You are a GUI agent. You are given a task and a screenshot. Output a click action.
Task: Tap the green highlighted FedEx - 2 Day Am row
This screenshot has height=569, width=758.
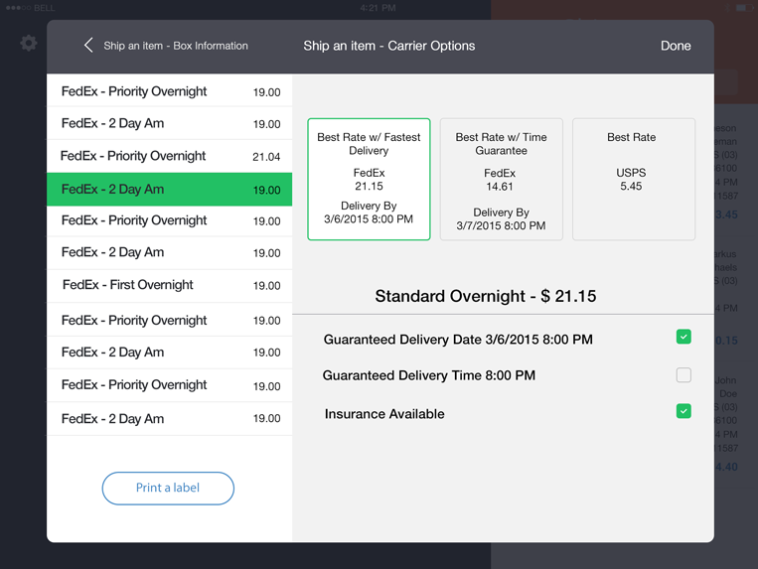pyautogui.click(x=169, y=189)
